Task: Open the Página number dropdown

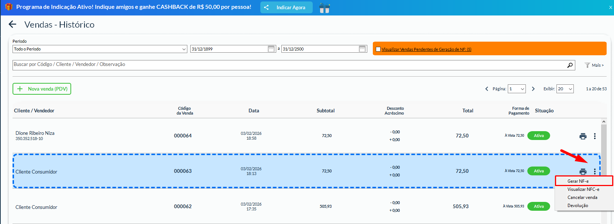Action: point(517,89)
